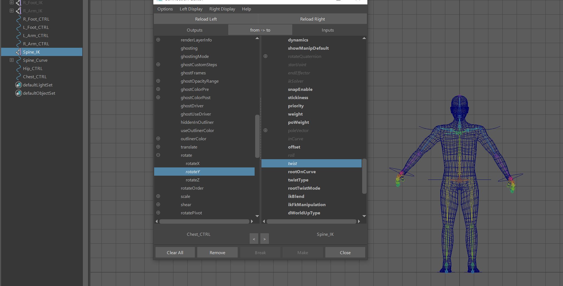Click the defaultLightSet icon
The height and width of the screenshot is (286, 563).
[18, 85]
